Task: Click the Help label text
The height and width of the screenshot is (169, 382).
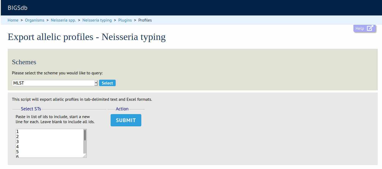Action: click(x=360, y=29)
